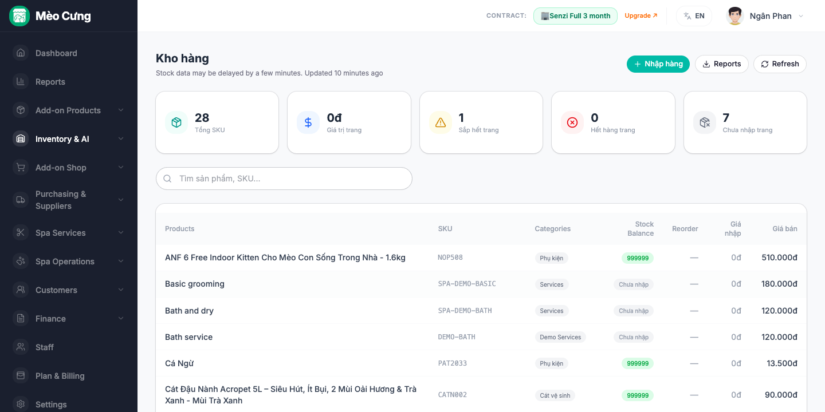Click the Plan & Billing card icon
The image size is (825, 412).
21,375
